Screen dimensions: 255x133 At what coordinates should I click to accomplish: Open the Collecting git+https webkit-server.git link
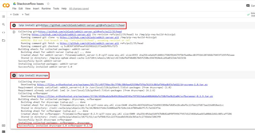[80, 31]
